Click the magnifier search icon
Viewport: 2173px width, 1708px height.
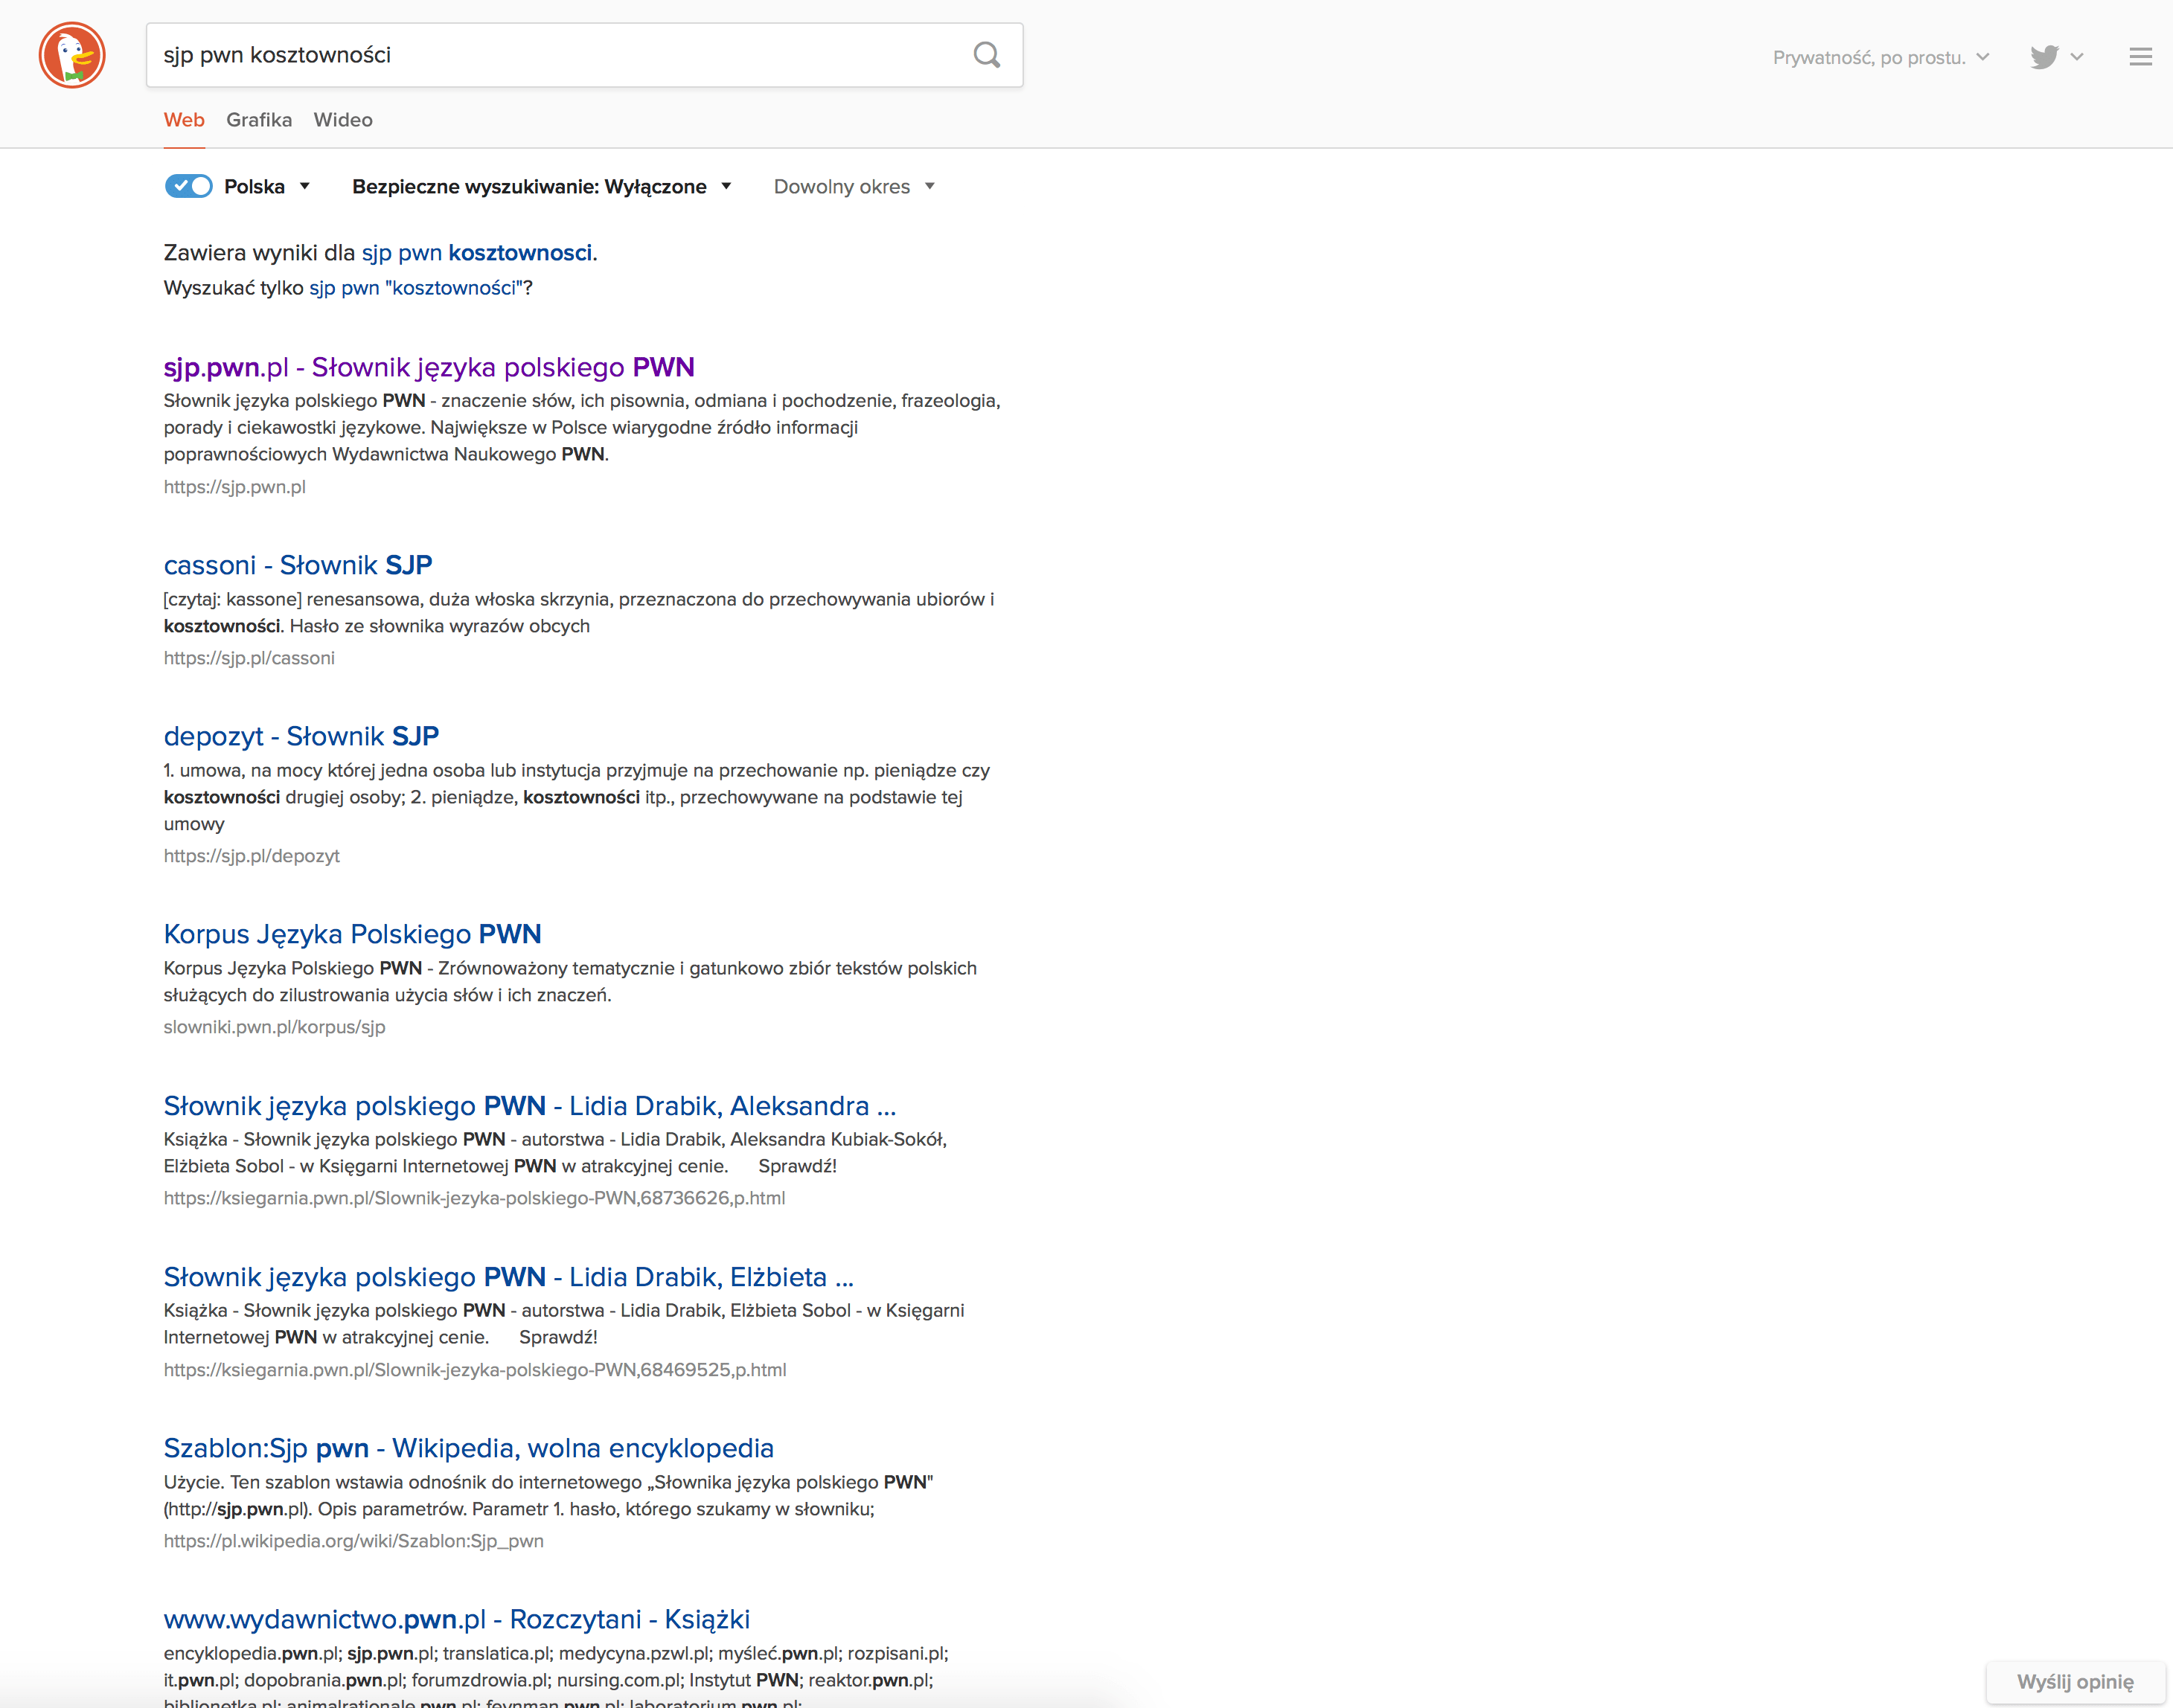coord(987,55)
